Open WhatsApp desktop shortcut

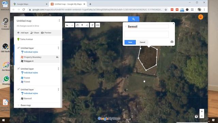point(6,80)
